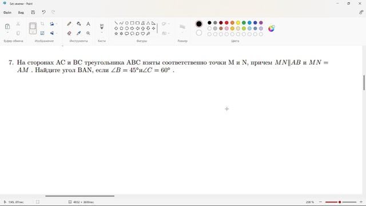This screenshot has height=206, width=366.
Task: Click the Save diskette icon
Action: (x=33, y=13)
